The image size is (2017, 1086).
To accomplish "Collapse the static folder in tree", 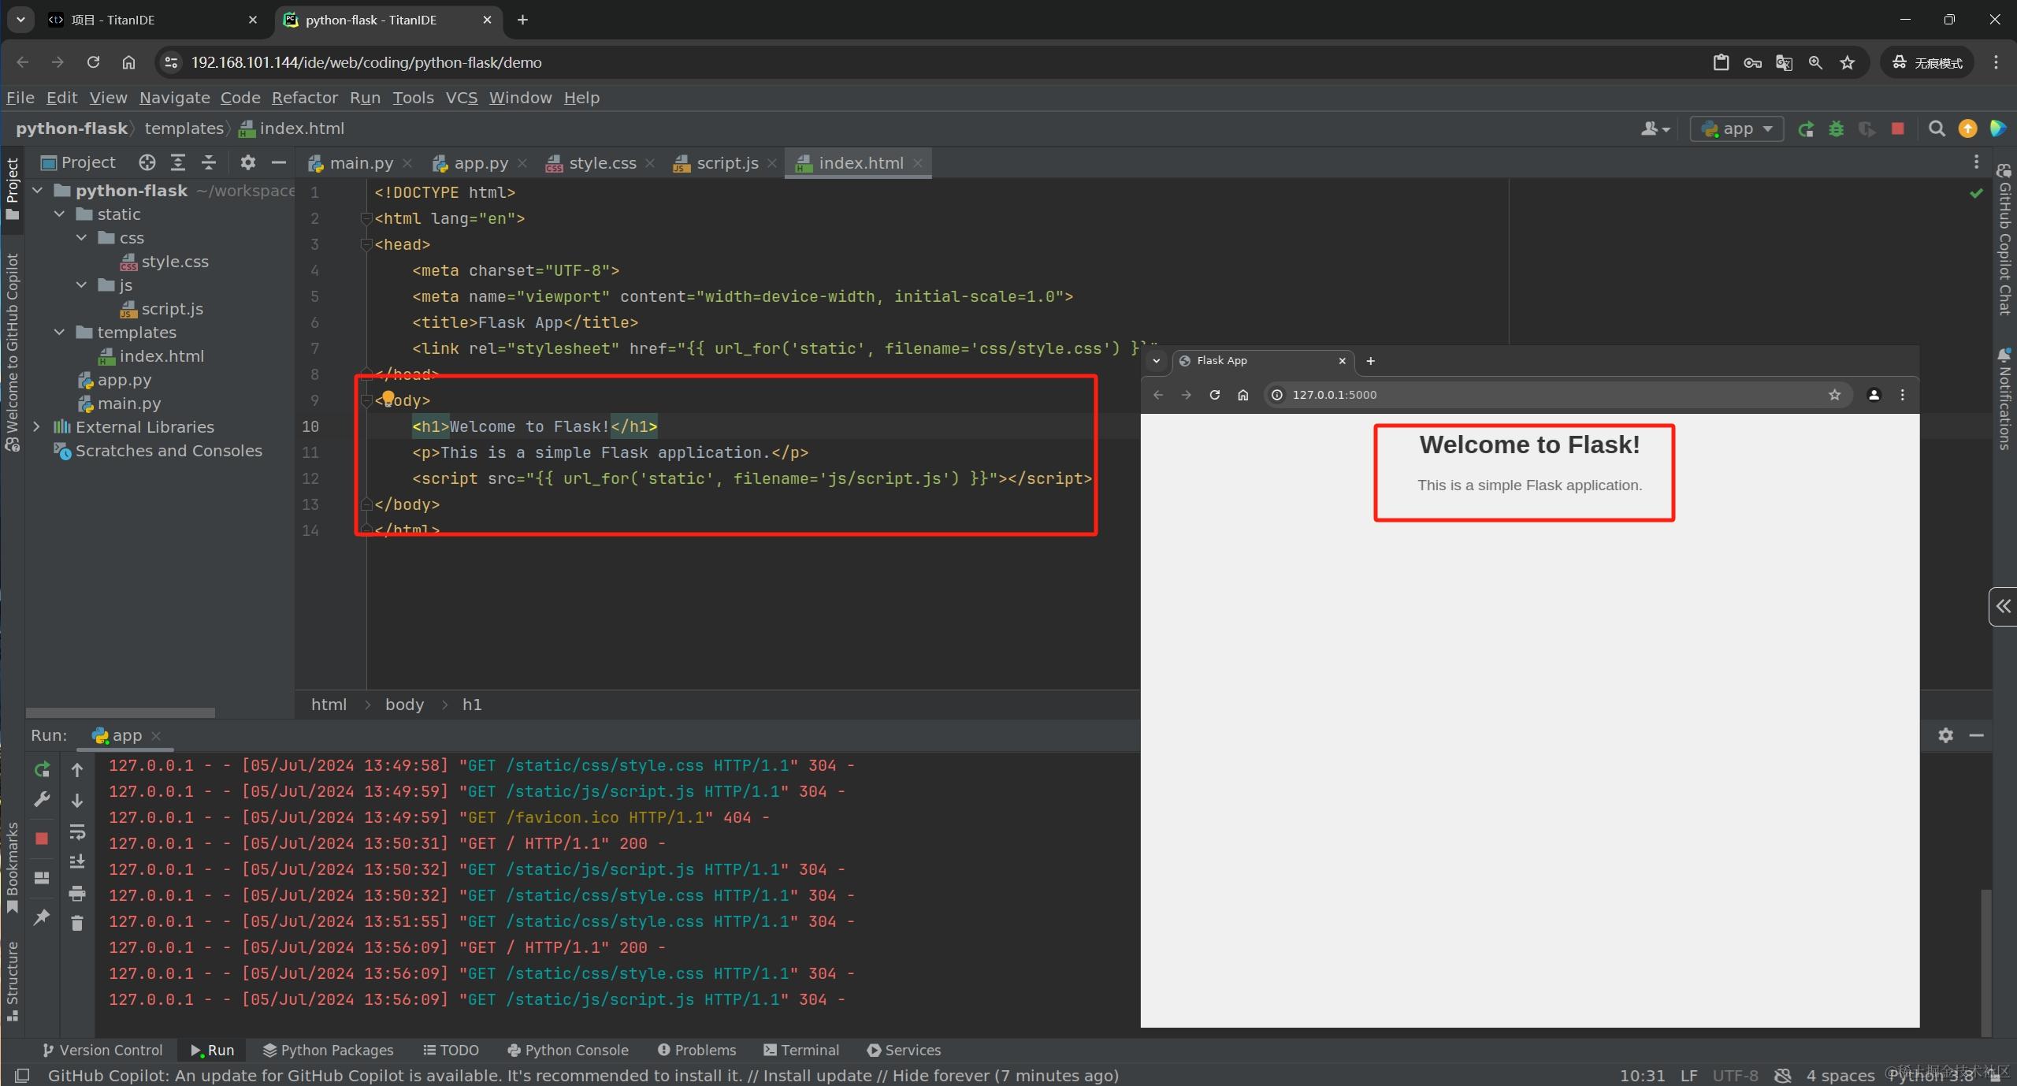I will point(60,214).
